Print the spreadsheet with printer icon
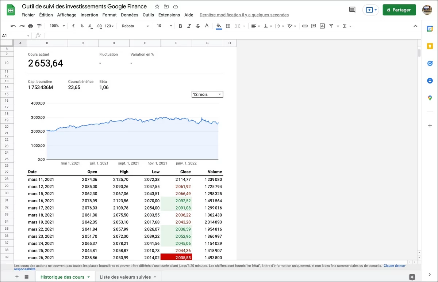438x282 pixels. tap(31, 26)
